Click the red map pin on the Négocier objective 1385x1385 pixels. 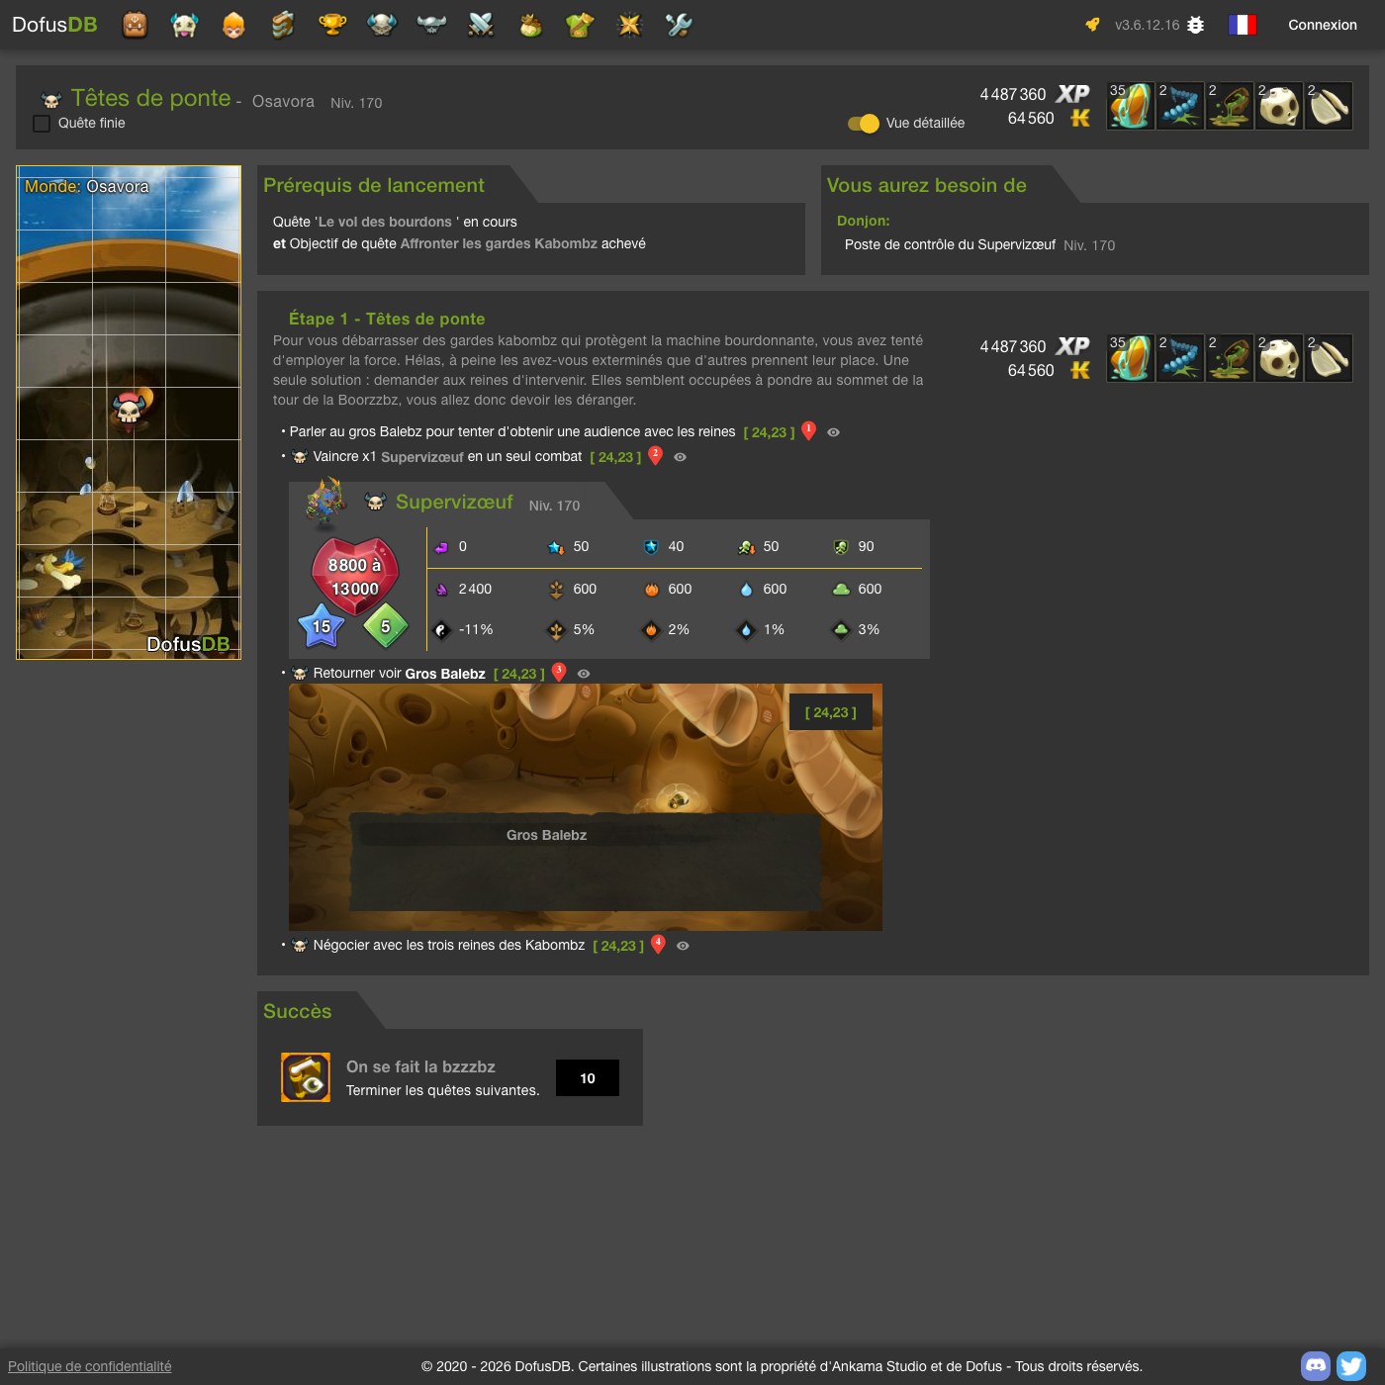(658, 945)
